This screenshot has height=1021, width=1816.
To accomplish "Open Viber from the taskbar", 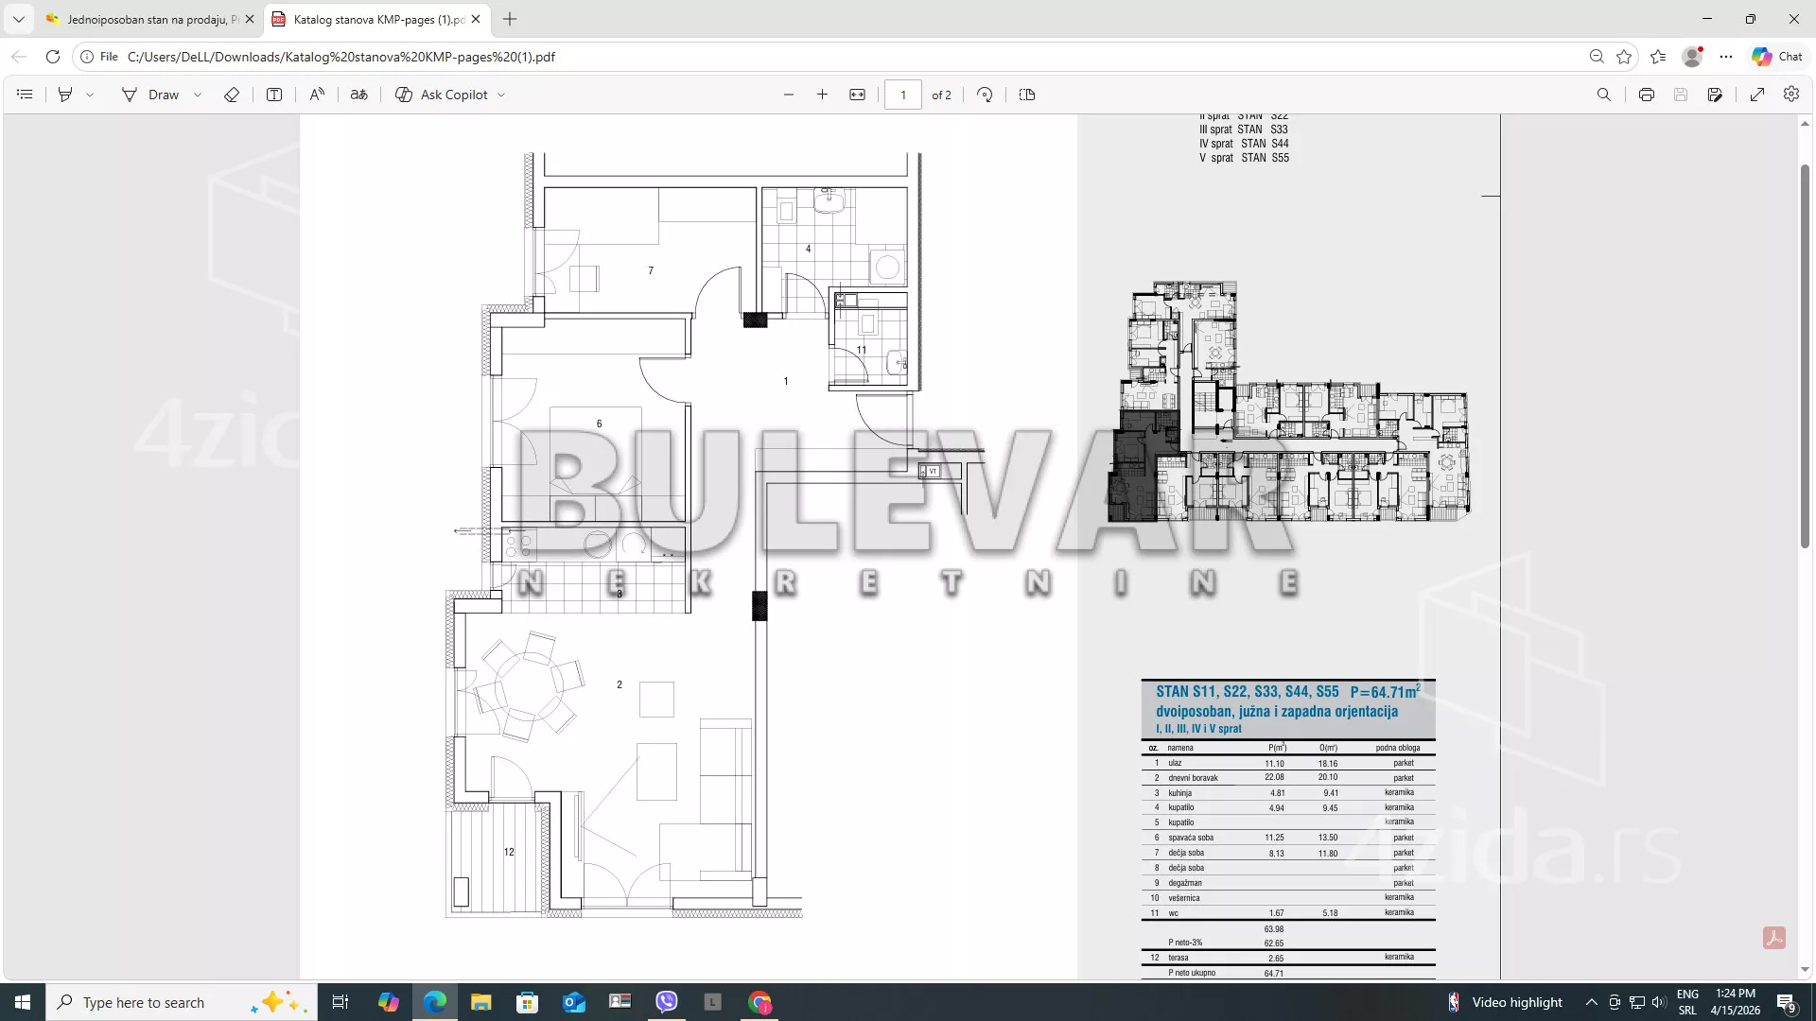I will [x=667, y=1002].
